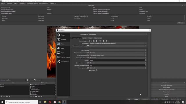Open the Filler Data dropdown

(118, 63)
